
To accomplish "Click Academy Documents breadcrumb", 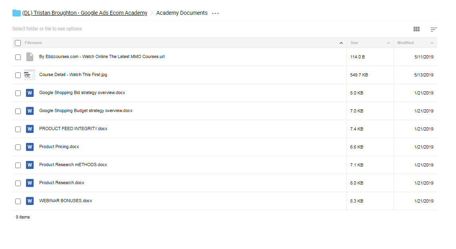I will click(x=182, y=13).
